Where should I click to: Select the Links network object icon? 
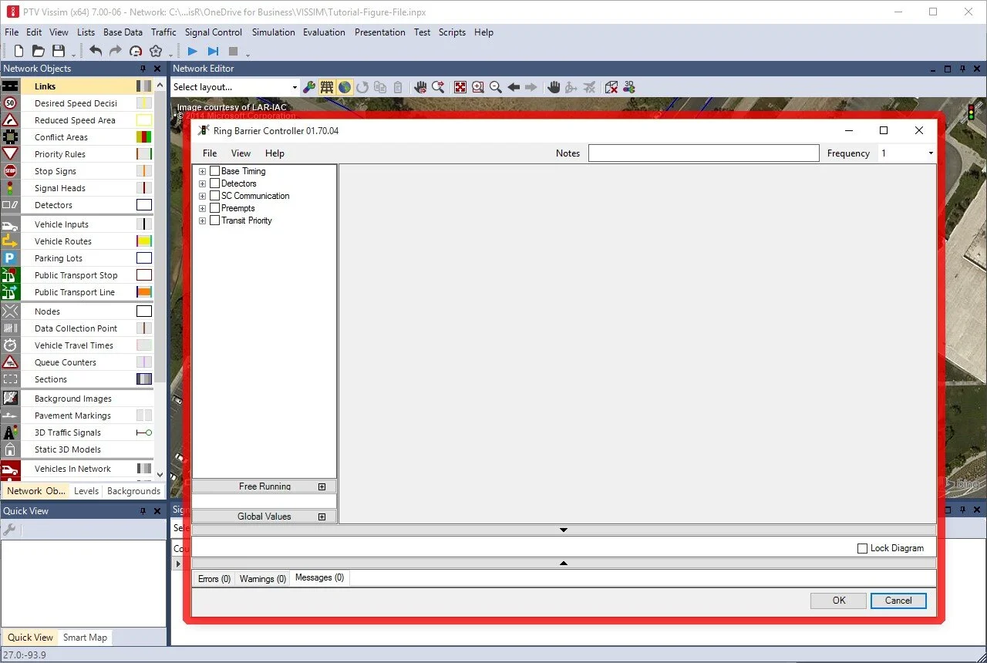pyautogui.click(x=10, y=86)
